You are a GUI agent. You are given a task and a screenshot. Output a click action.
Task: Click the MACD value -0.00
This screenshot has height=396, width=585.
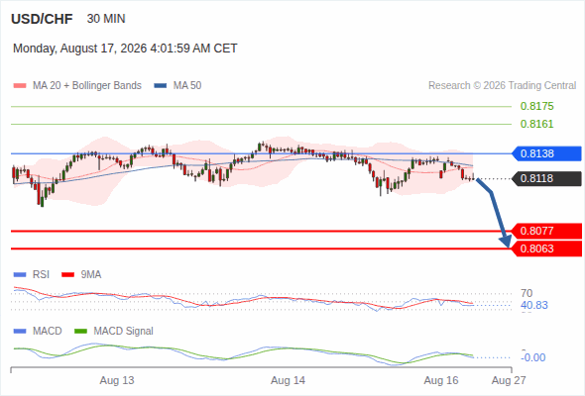pyautogui.click(x=533, y=357)
